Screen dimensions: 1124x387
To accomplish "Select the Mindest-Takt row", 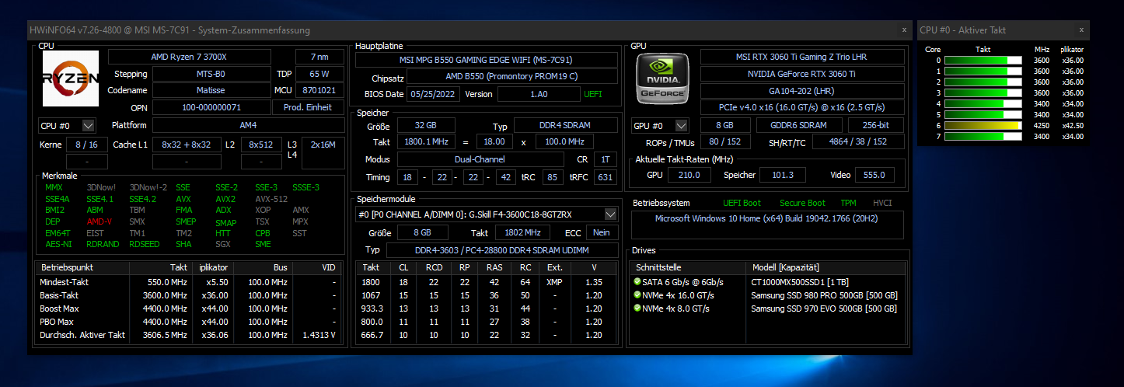I will (x=189, y=282).
